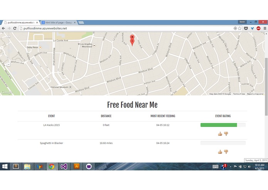268x190 pixels.
Task: Click the EVENT RATING column header
Action: click(223, 116)
